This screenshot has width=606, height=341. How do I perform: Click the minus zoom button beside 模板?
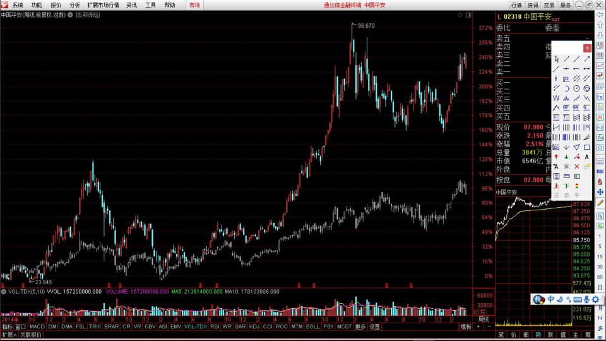click(489, 326)
